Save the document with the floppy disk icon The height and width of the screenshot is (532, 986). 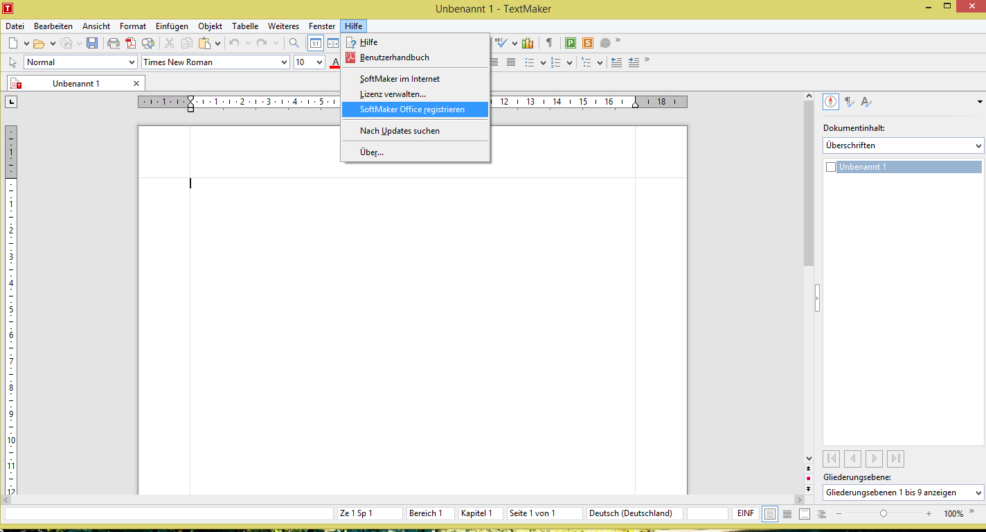coord(92,43)
